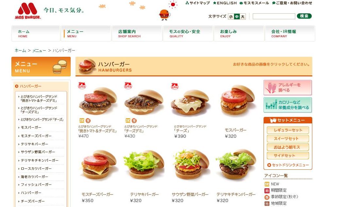The image size is (344, 207).
Task: Click the walking burger mascot icon
Action: pyautogui.click(x=164, y=15)
